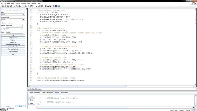Click the Undo toolbar icon
This screenshot has width=197, height=111.
(x=22, y=6)
